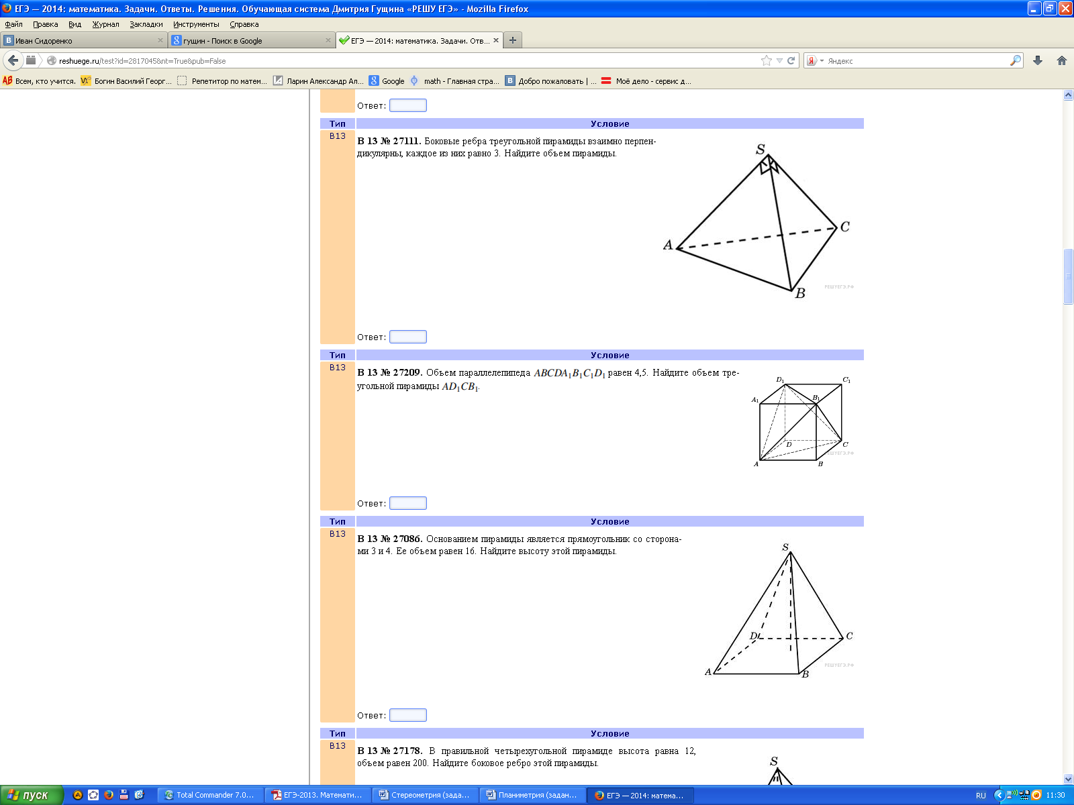Image resolution: width=1074 pixels, height=805 pixels.
Task: Open bookmark Всем, кто учится
Action: tap(39, 80)
